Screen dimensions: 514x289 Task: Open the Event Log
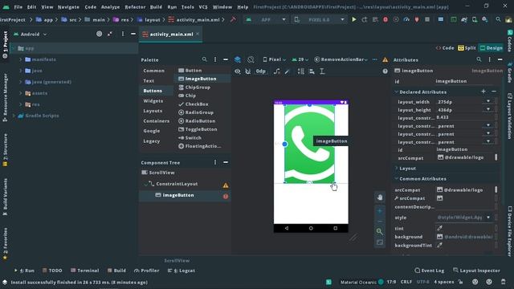point(430,271)
